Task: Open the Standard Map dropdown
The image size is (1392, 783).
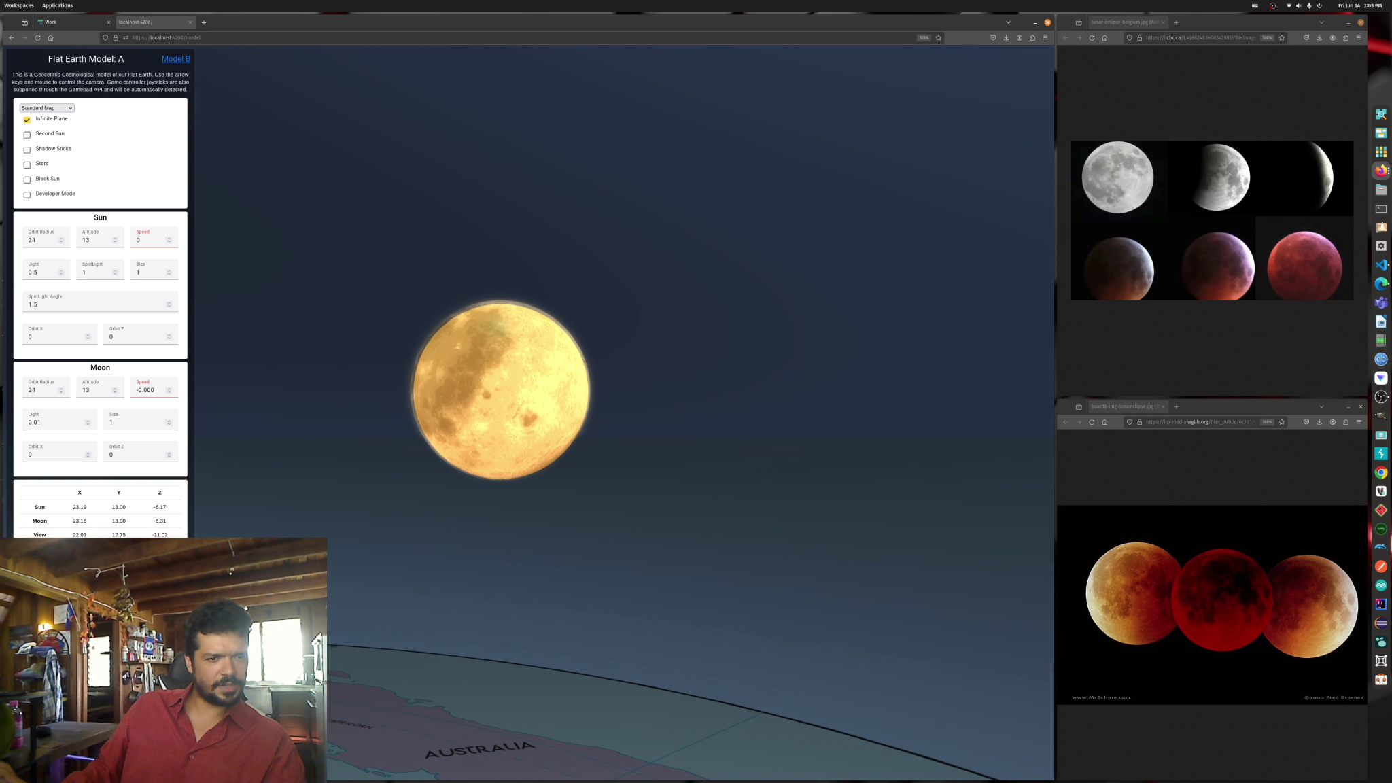Action: (46, 107)
